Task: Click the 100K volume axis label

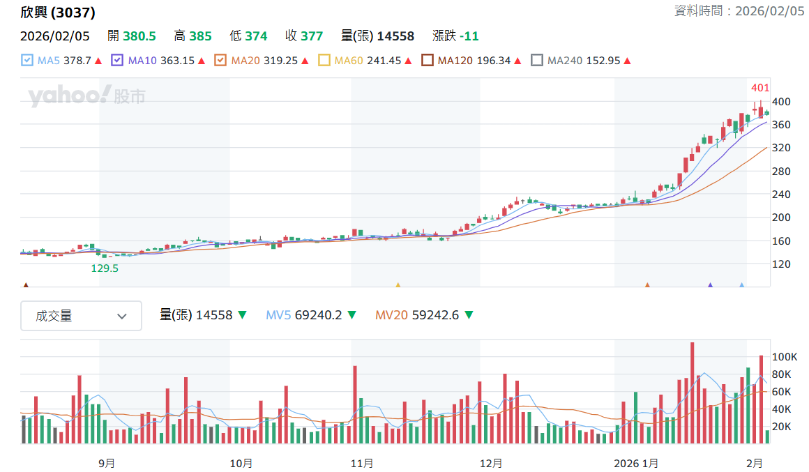Action: coord(784,356)
